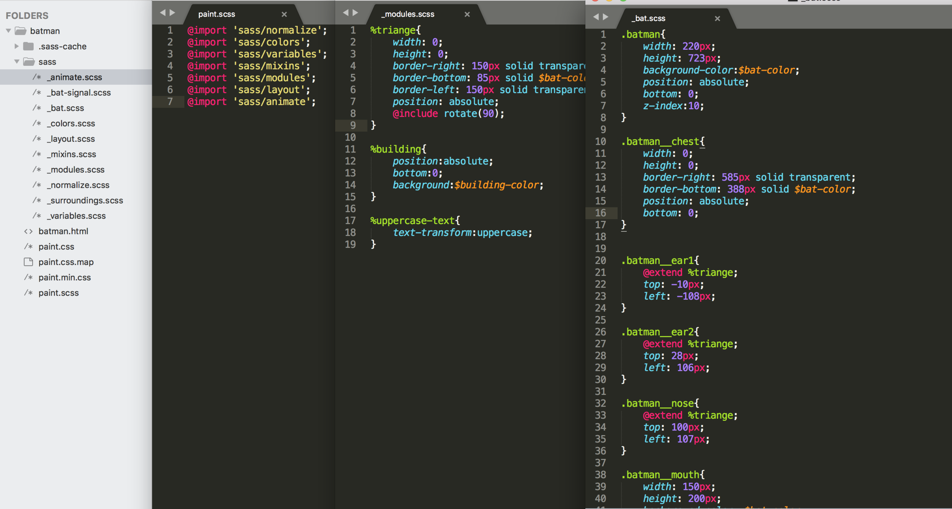Click the batman.html file icon

pyautogui.click(x=28, y=231)
